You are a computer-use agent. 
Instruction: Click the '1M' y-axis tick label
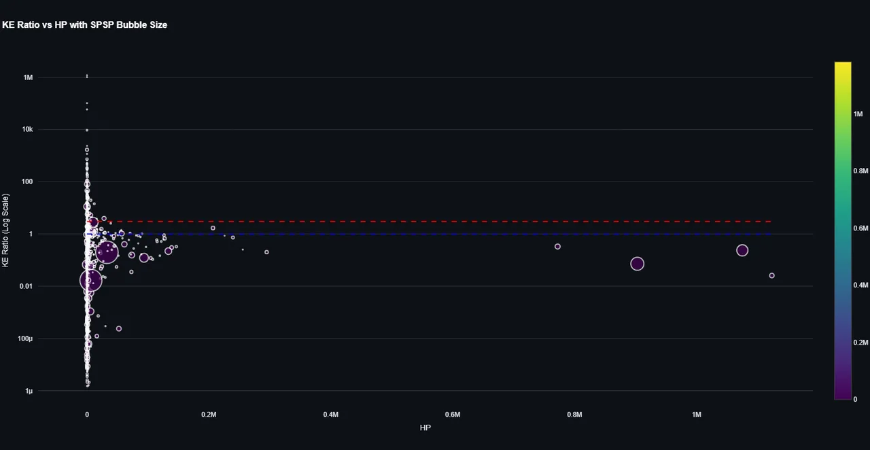tap(29, 77)
